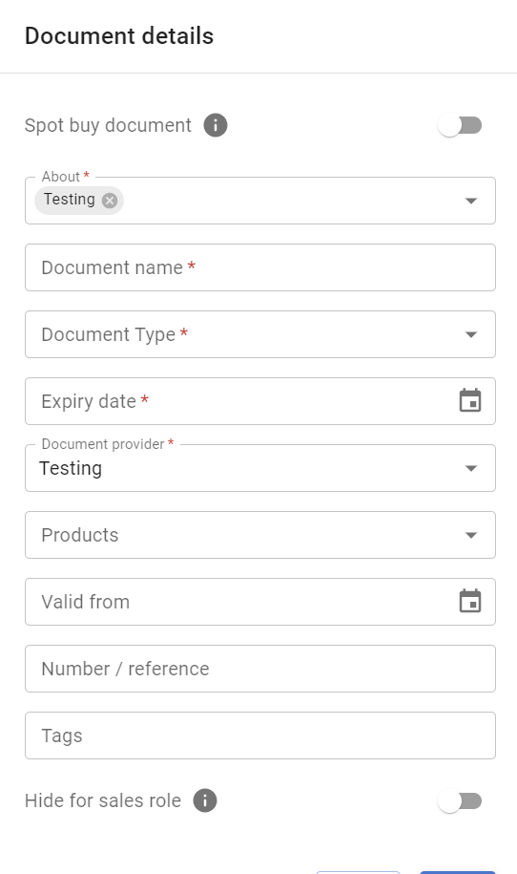Click the Hide for sales role label
517x874 pixels.
click(x=103, y=800)
